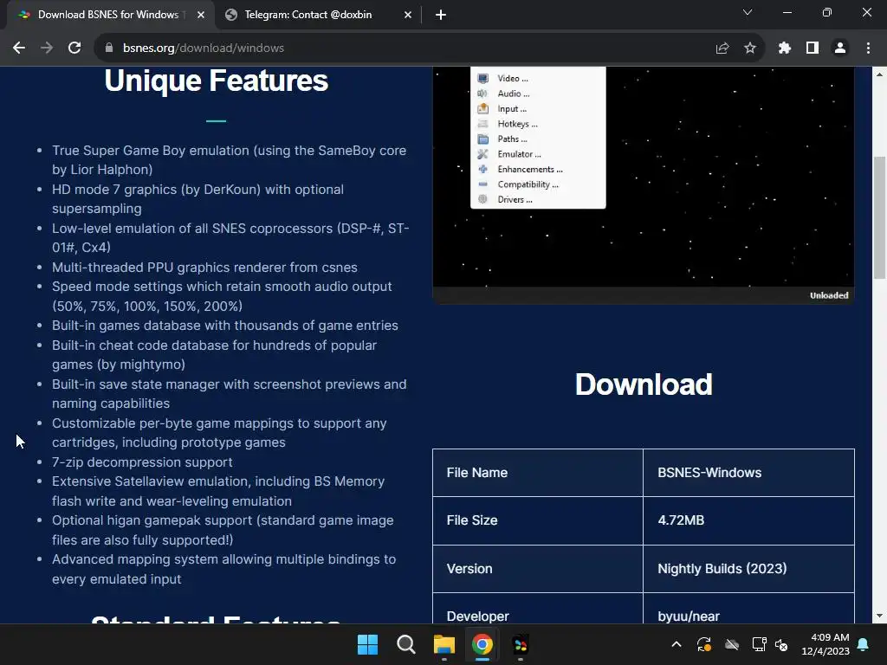This screenshot has height=665, width=887.
Task: Open File Explorer from taskbar
Action: click(x=444, y=644)
